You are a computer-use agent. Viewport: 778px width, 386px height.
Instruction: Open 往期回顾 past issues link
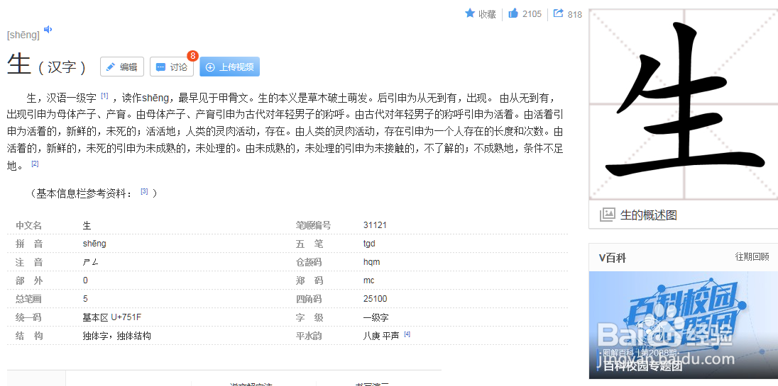click(752, 257)
